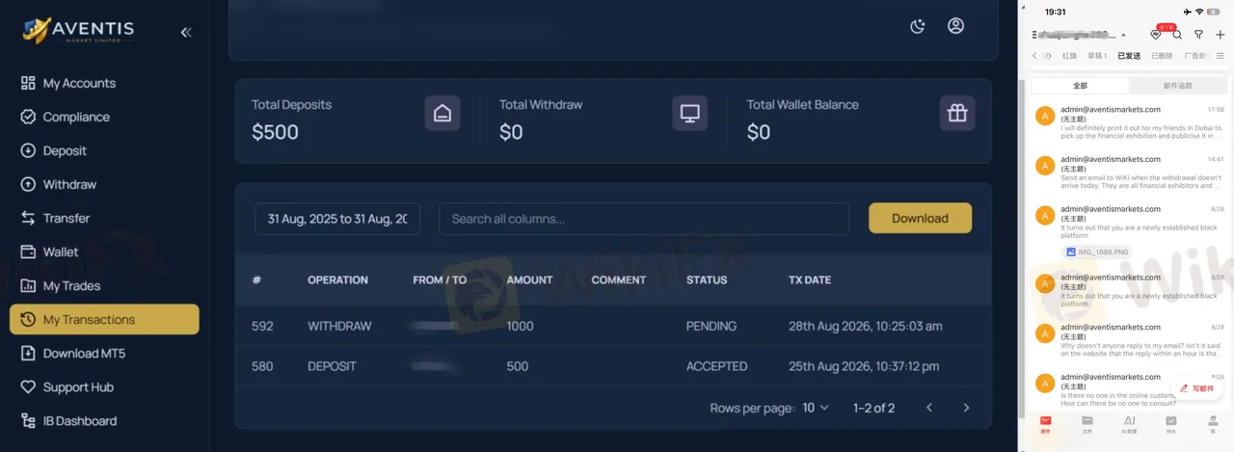Select transaction row 580 DEPOSIT

[x=613, y=366]
